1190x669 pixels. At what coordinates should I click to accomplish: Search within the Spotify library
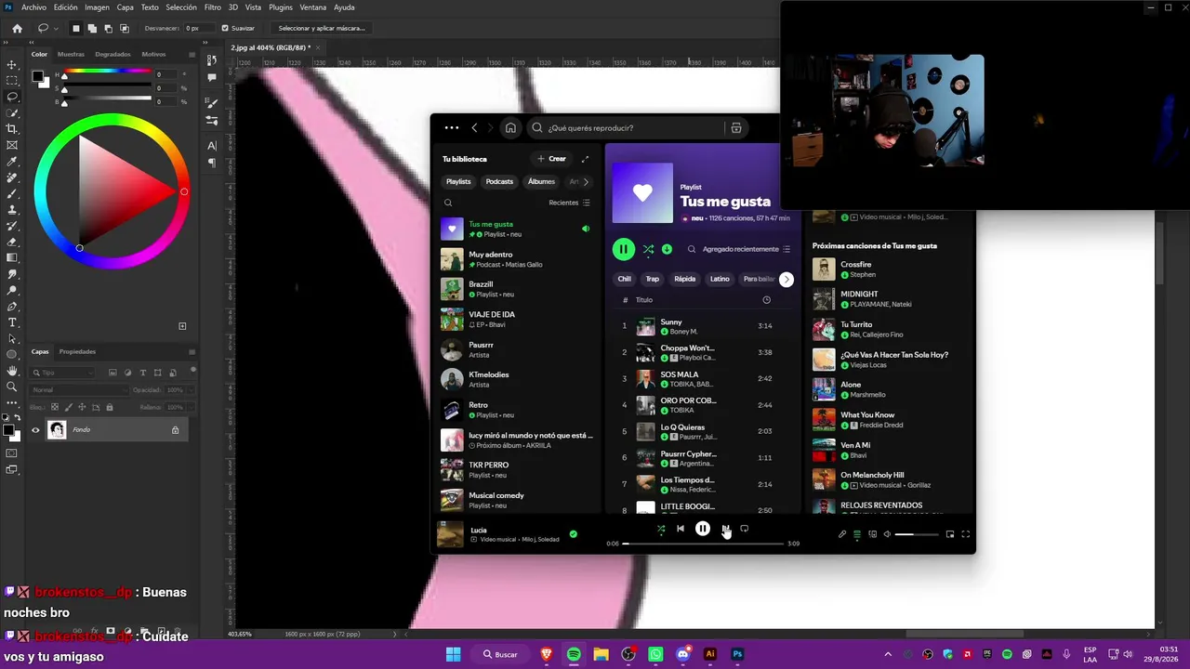[x=448, y=203]
